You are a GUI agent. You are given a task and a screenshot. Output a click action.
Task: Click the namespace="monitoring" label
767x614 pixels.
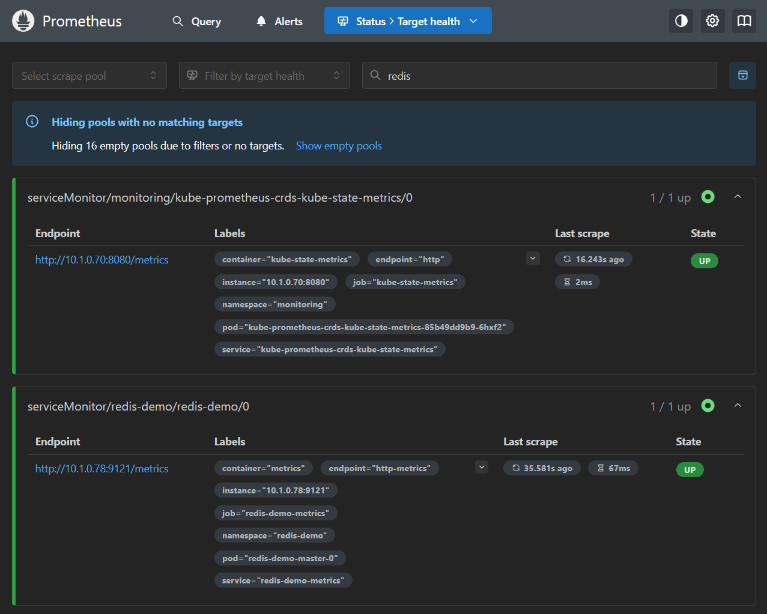pyautogui.click(x=274, y=304)
